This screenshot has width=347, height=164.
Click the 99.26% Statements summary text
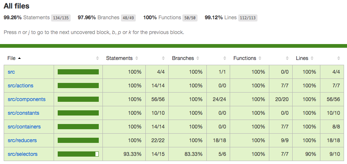coord(27,17)
